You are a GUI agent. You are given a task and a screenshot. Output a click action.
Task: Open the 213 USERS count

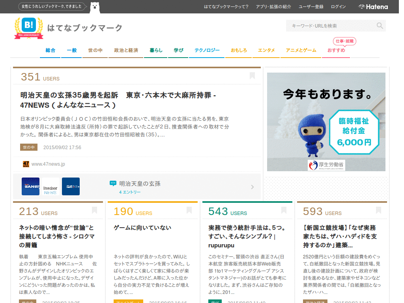38,211
